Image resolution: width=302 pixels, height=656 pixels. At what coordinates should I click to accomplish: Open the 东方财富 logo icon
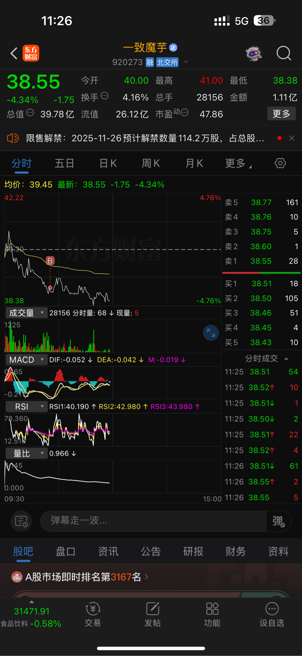click(31, 53)
